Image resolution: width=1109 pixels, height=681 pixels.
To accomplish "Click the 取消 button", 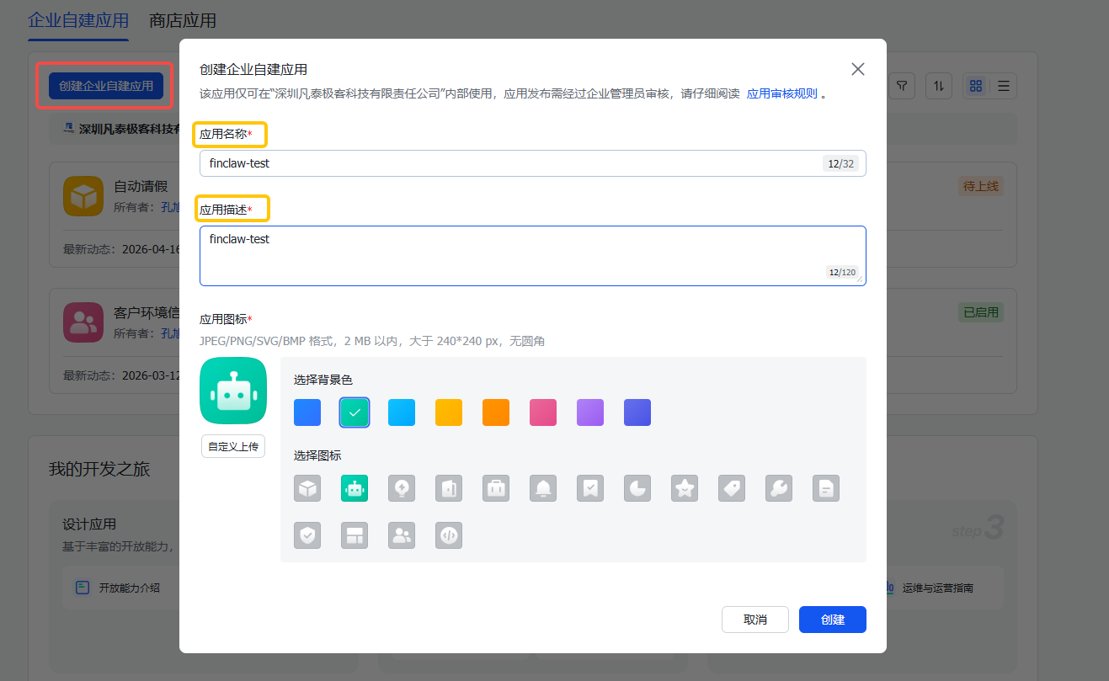I will 755,620.
